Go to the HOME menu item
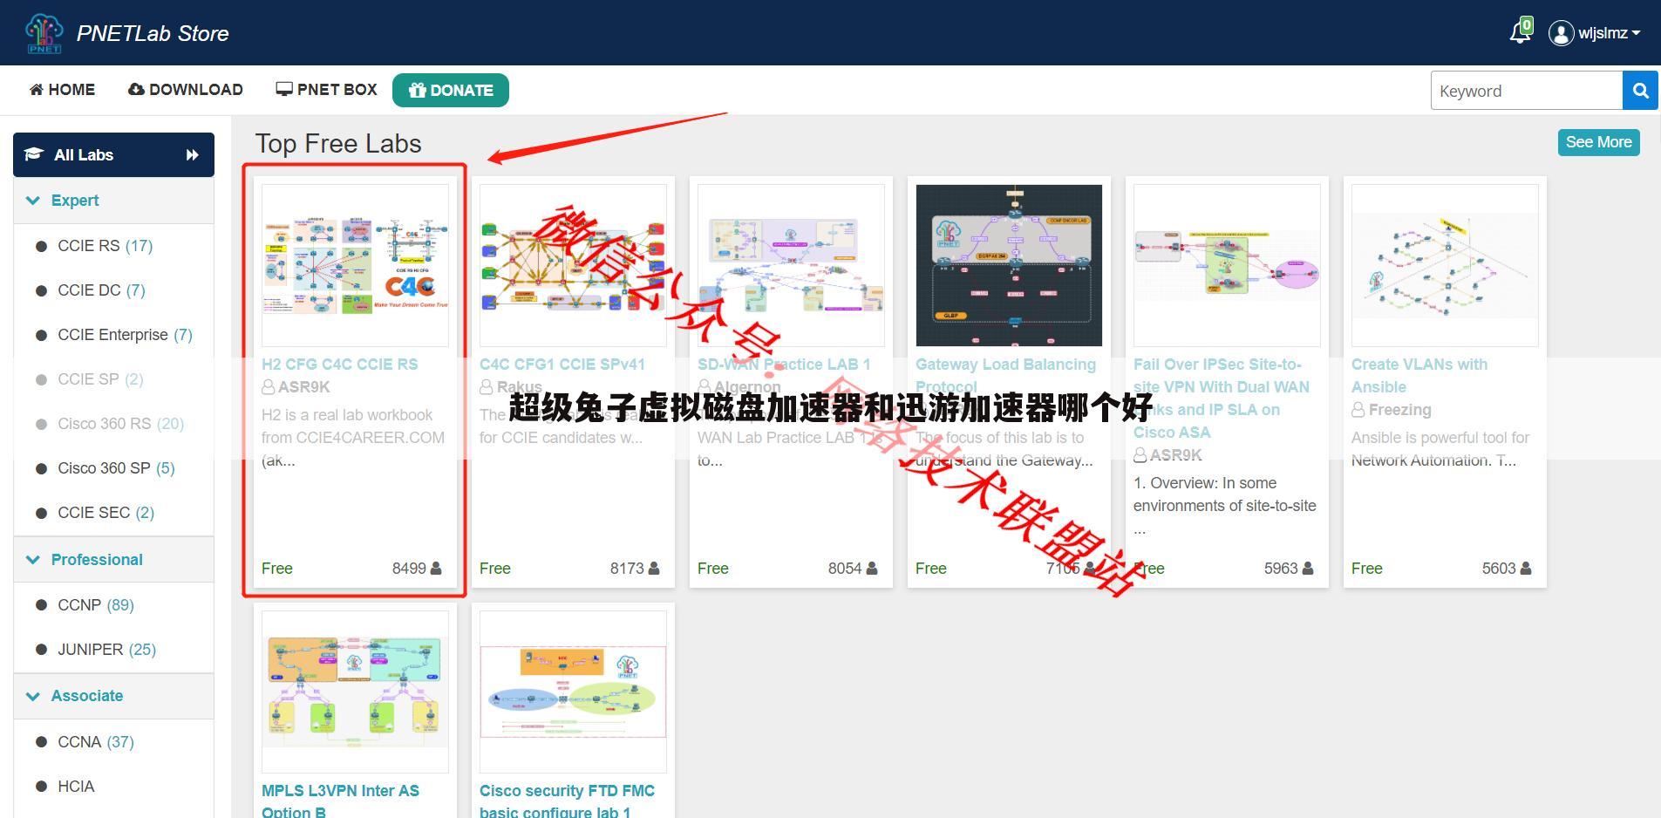This screenshot has width=1661, height=818. [x=62, y=90]
